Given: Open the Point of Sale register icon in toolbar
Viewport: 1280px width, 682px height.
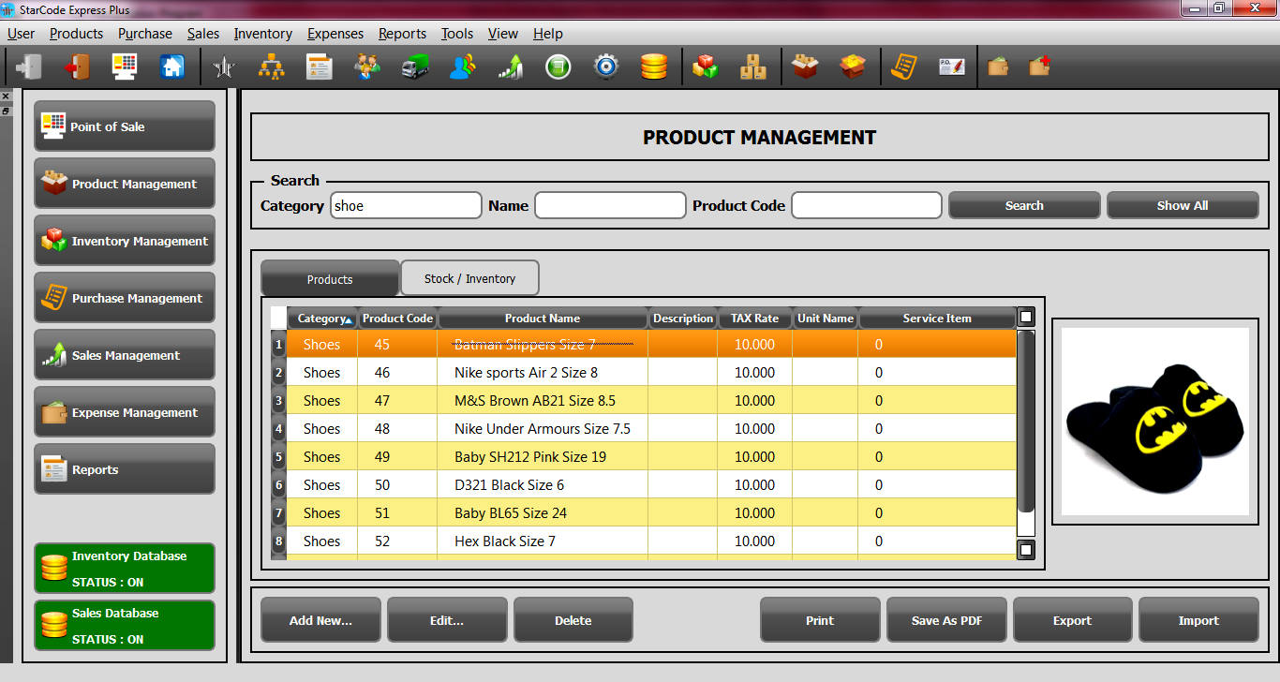Looking at the screenshot, I should point(125,66).
